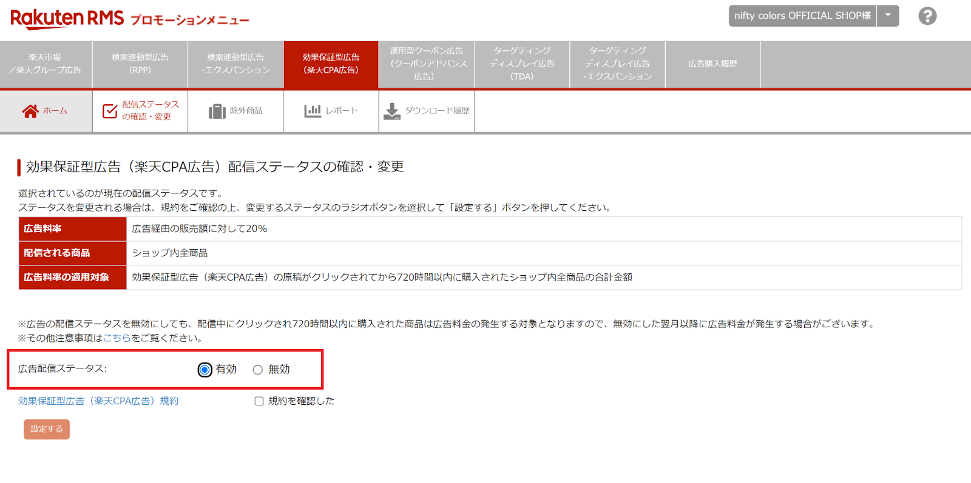Click the こちら notes link

[117, 338]
